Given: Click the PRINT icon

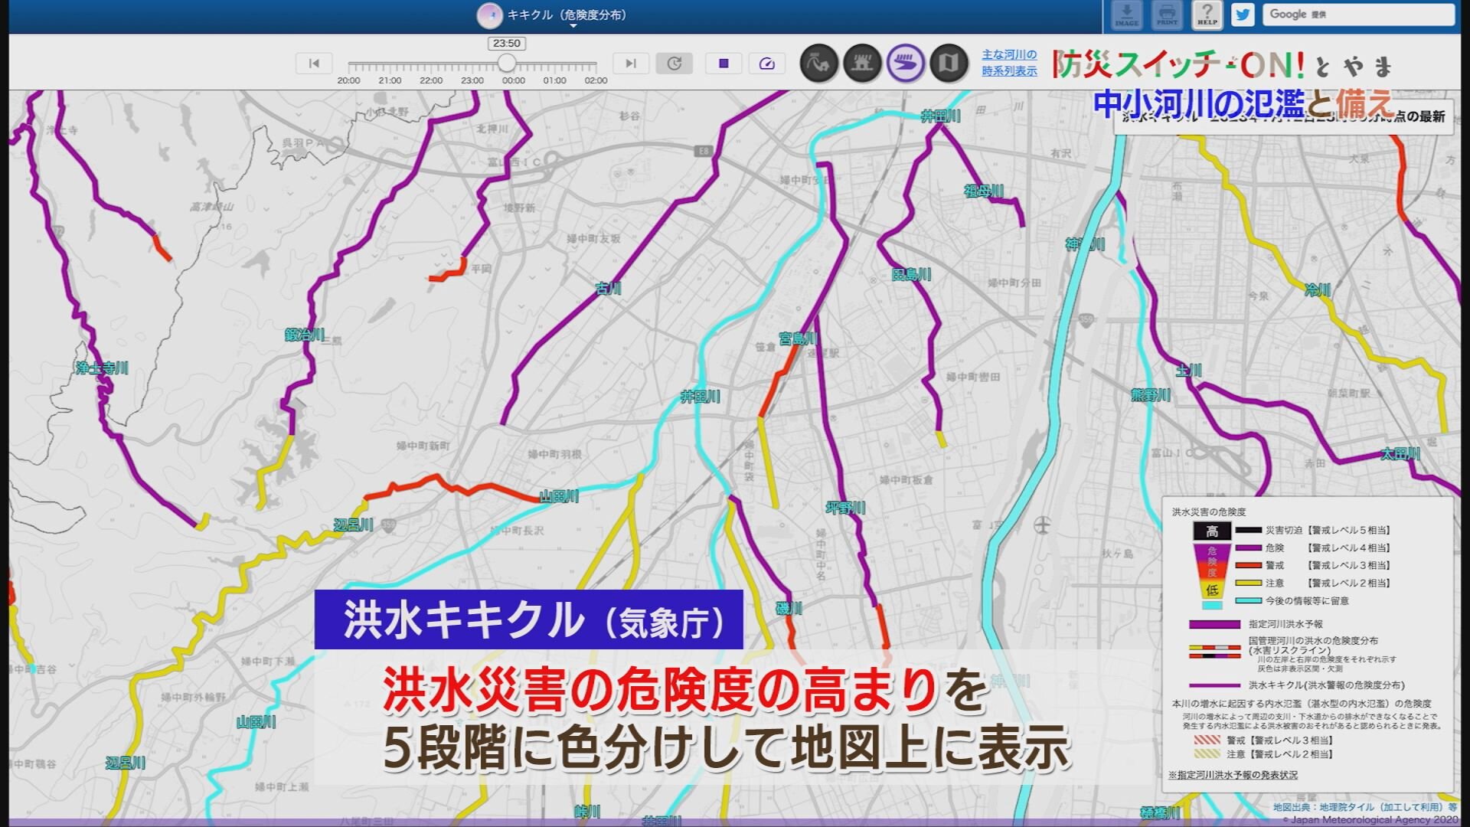Looking at the screenshot, I should (x=1167, y=15).
